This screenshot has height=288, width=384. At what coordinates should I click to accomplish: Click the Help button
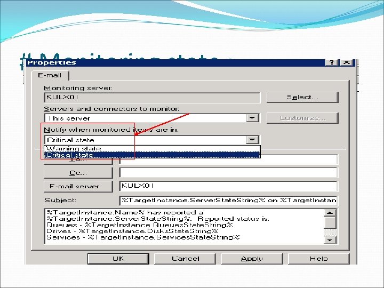318,259
